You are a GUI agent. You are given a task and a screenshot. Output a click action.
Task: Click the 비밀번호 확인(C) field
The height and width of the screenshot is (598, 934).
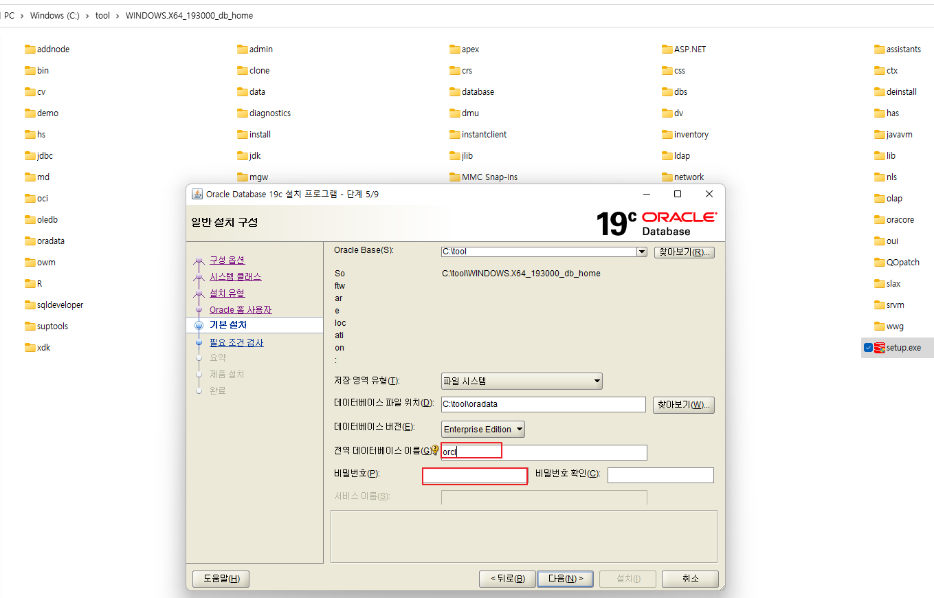(660, 476)
